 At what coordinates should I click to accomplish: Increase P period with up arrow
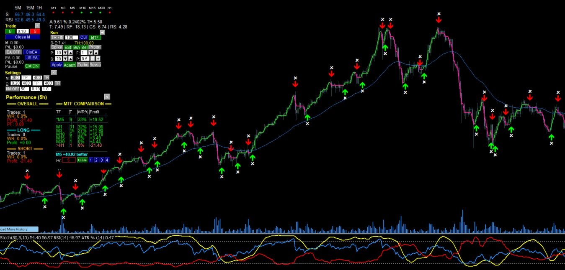coord(70,53)
